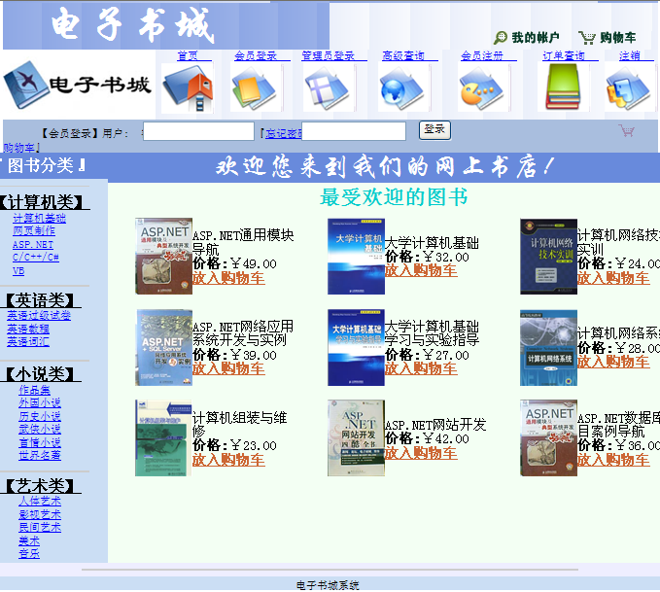Click 大学计算机基础 ¥32.00 book cover
Image resolution: width=660 pixels, height=592 pixels.
tap(356, 256)
